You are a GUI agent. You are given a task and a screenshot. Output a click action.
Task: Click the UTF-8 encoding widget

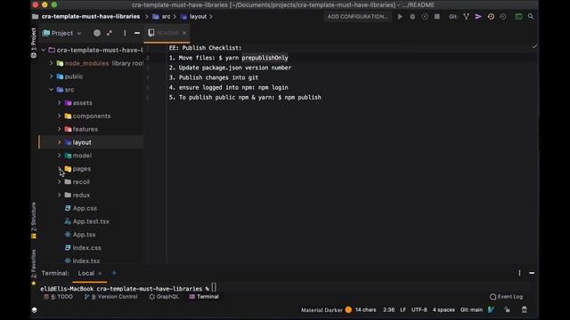(x=419, y=309)
